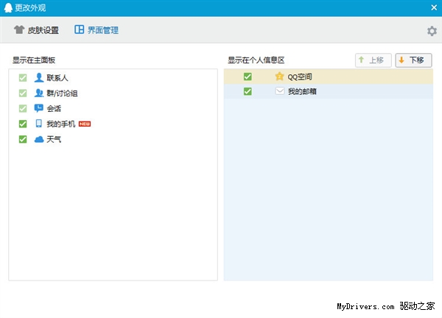Click the NEW badge beside 我的手机
442x318 pixels.
coord(85,124)
